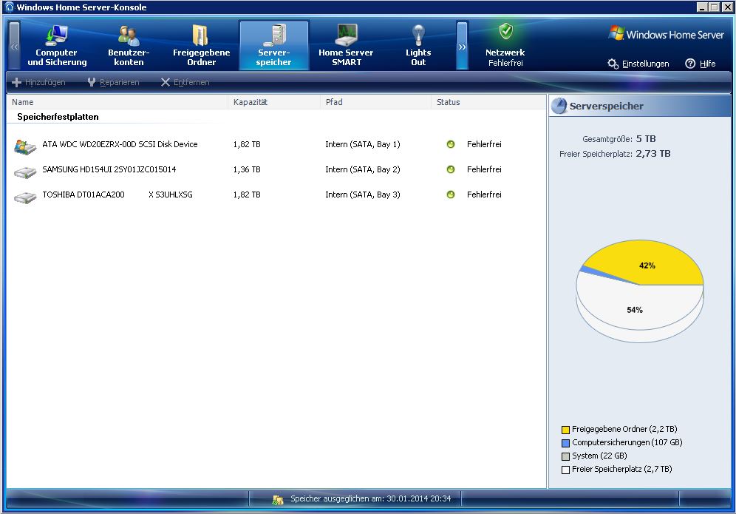Click the Netzwerk Fehlerfrei status shield

[x=505, y=32]
